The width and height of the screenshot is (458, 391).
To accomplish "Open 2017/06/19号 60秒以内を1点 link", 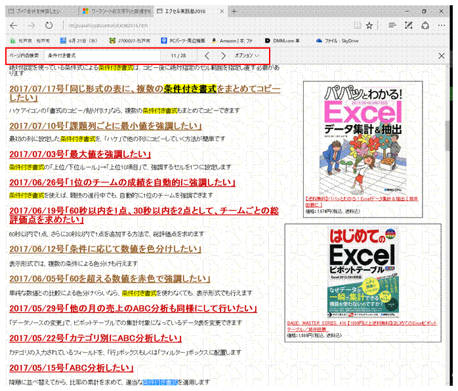I will coord(144,215).
